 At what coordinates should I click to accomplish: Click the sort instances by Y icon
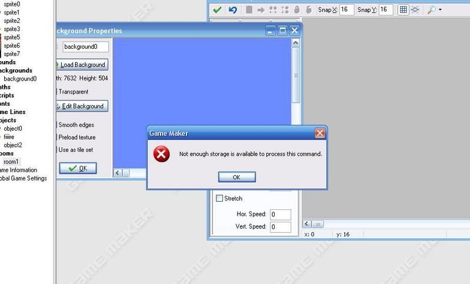pyautogui.click(x=285, y=10)
